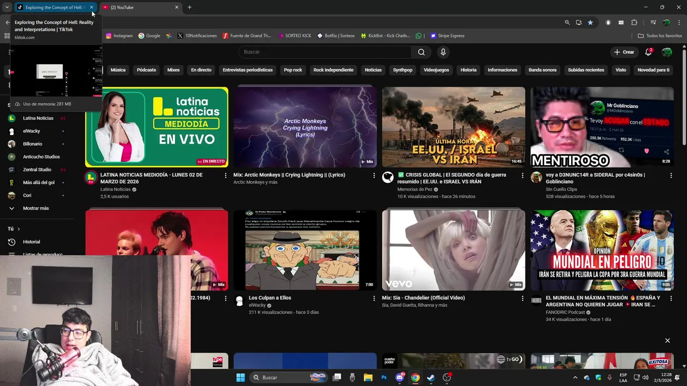This screenshot has height=386, width=687.
Task: Open SORTEO KICK bookmark
Action: tap(295, 36)
